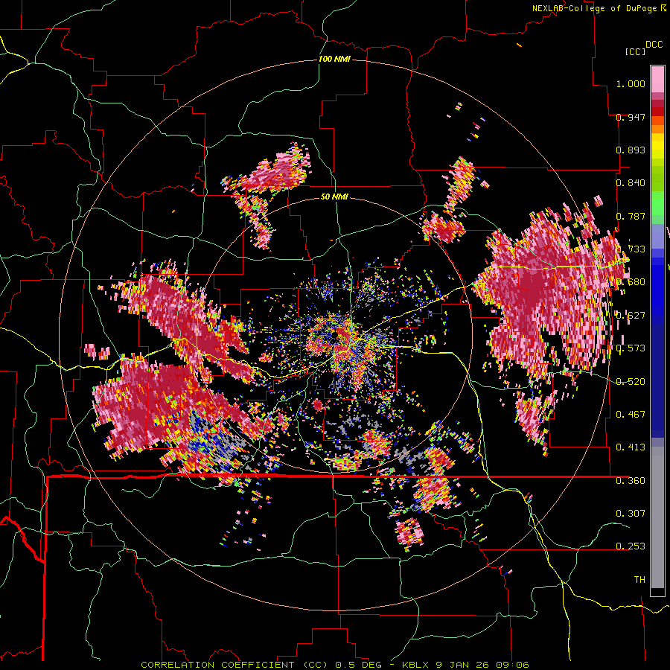Select the 0.307 legend value
Viewport: 670px width, 670px height.
coord(631,513)
